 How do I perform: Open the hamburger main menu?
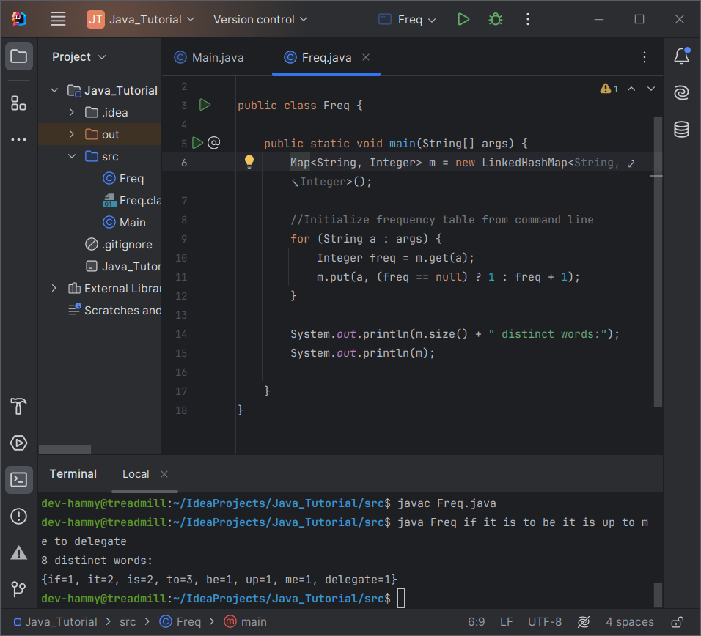click(59, 20)
